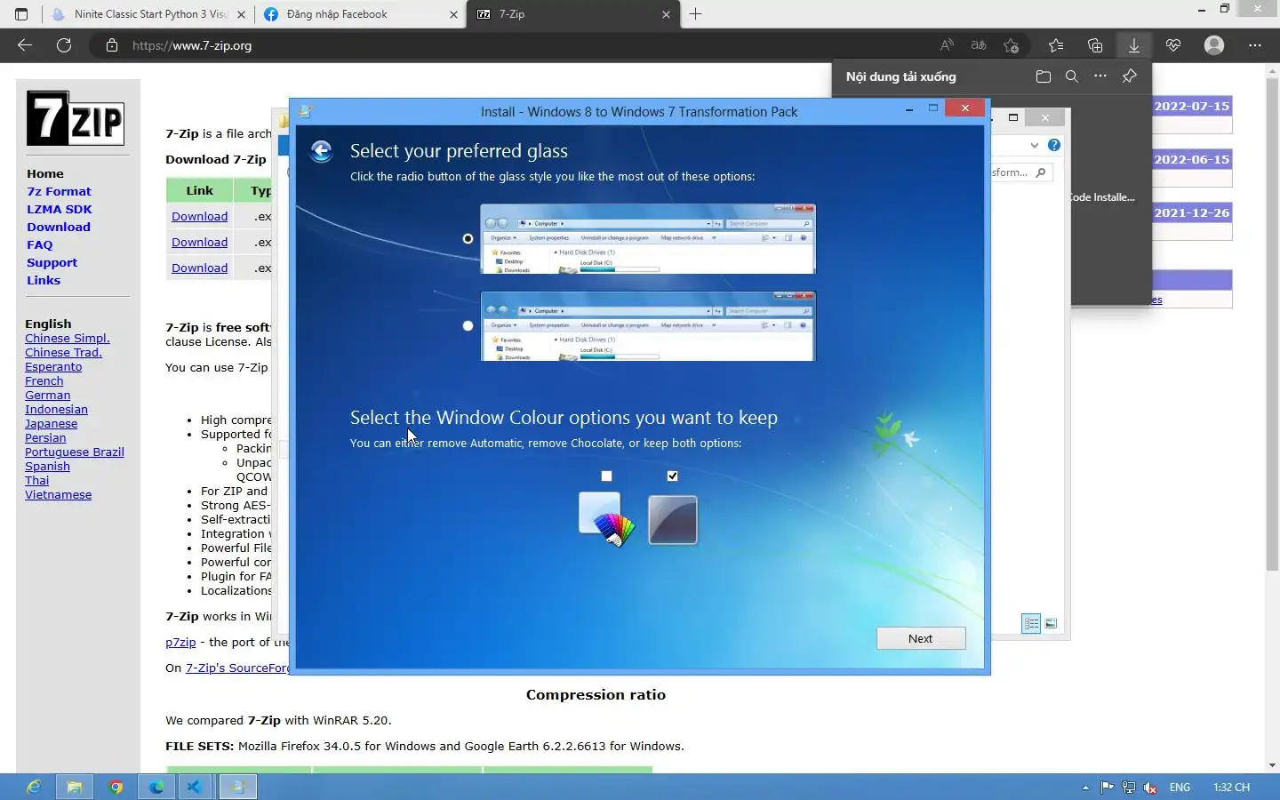The width and height of the screenshot is (1280, 800).
Task: Check the Automatic colour option checkbox
Action: 606,476
